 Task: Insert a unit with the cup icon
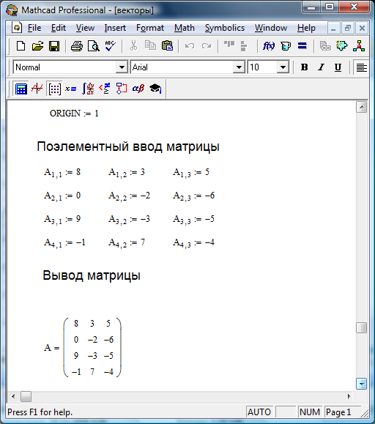pyautogui.click(x=286, y=46)
